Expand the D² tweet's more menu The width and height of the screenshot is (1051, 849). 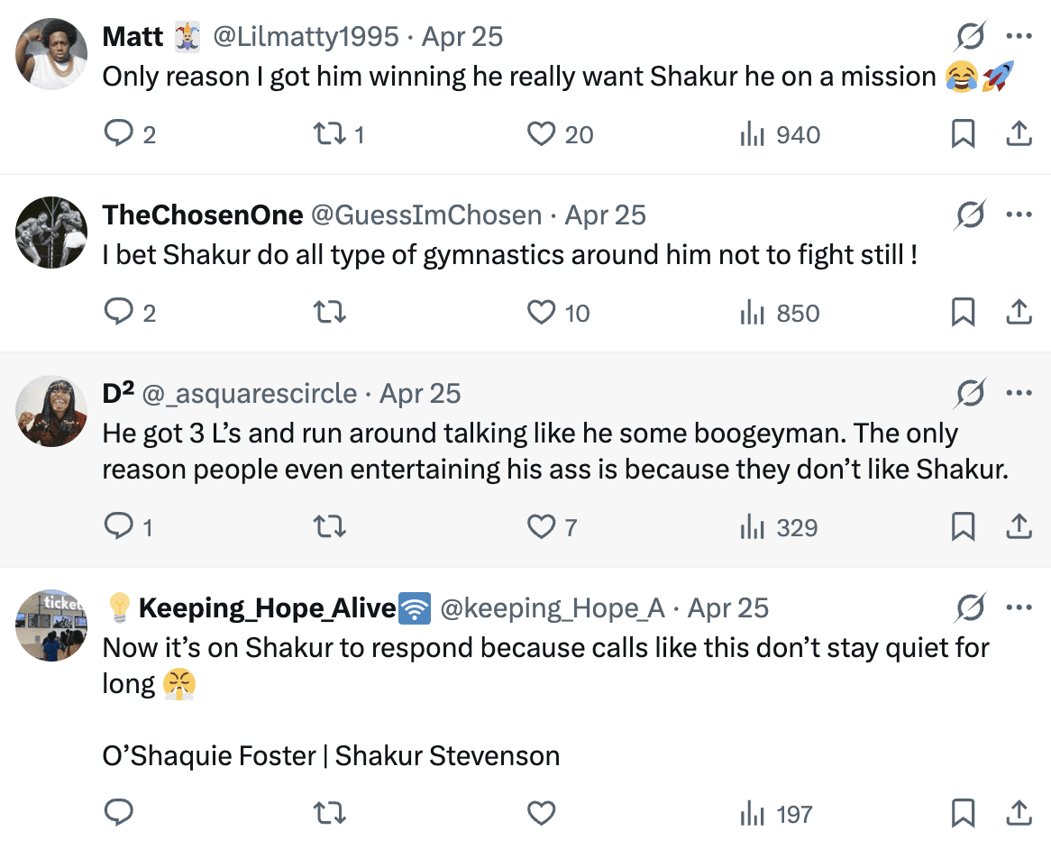point(1019,394)
